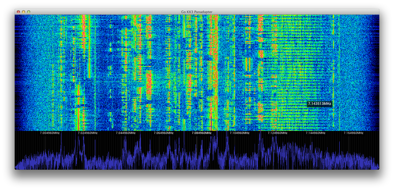Click the green zoom window button
Image resolution: width=394 pixels, height=190 pixels.
click(x=29, y=12)
